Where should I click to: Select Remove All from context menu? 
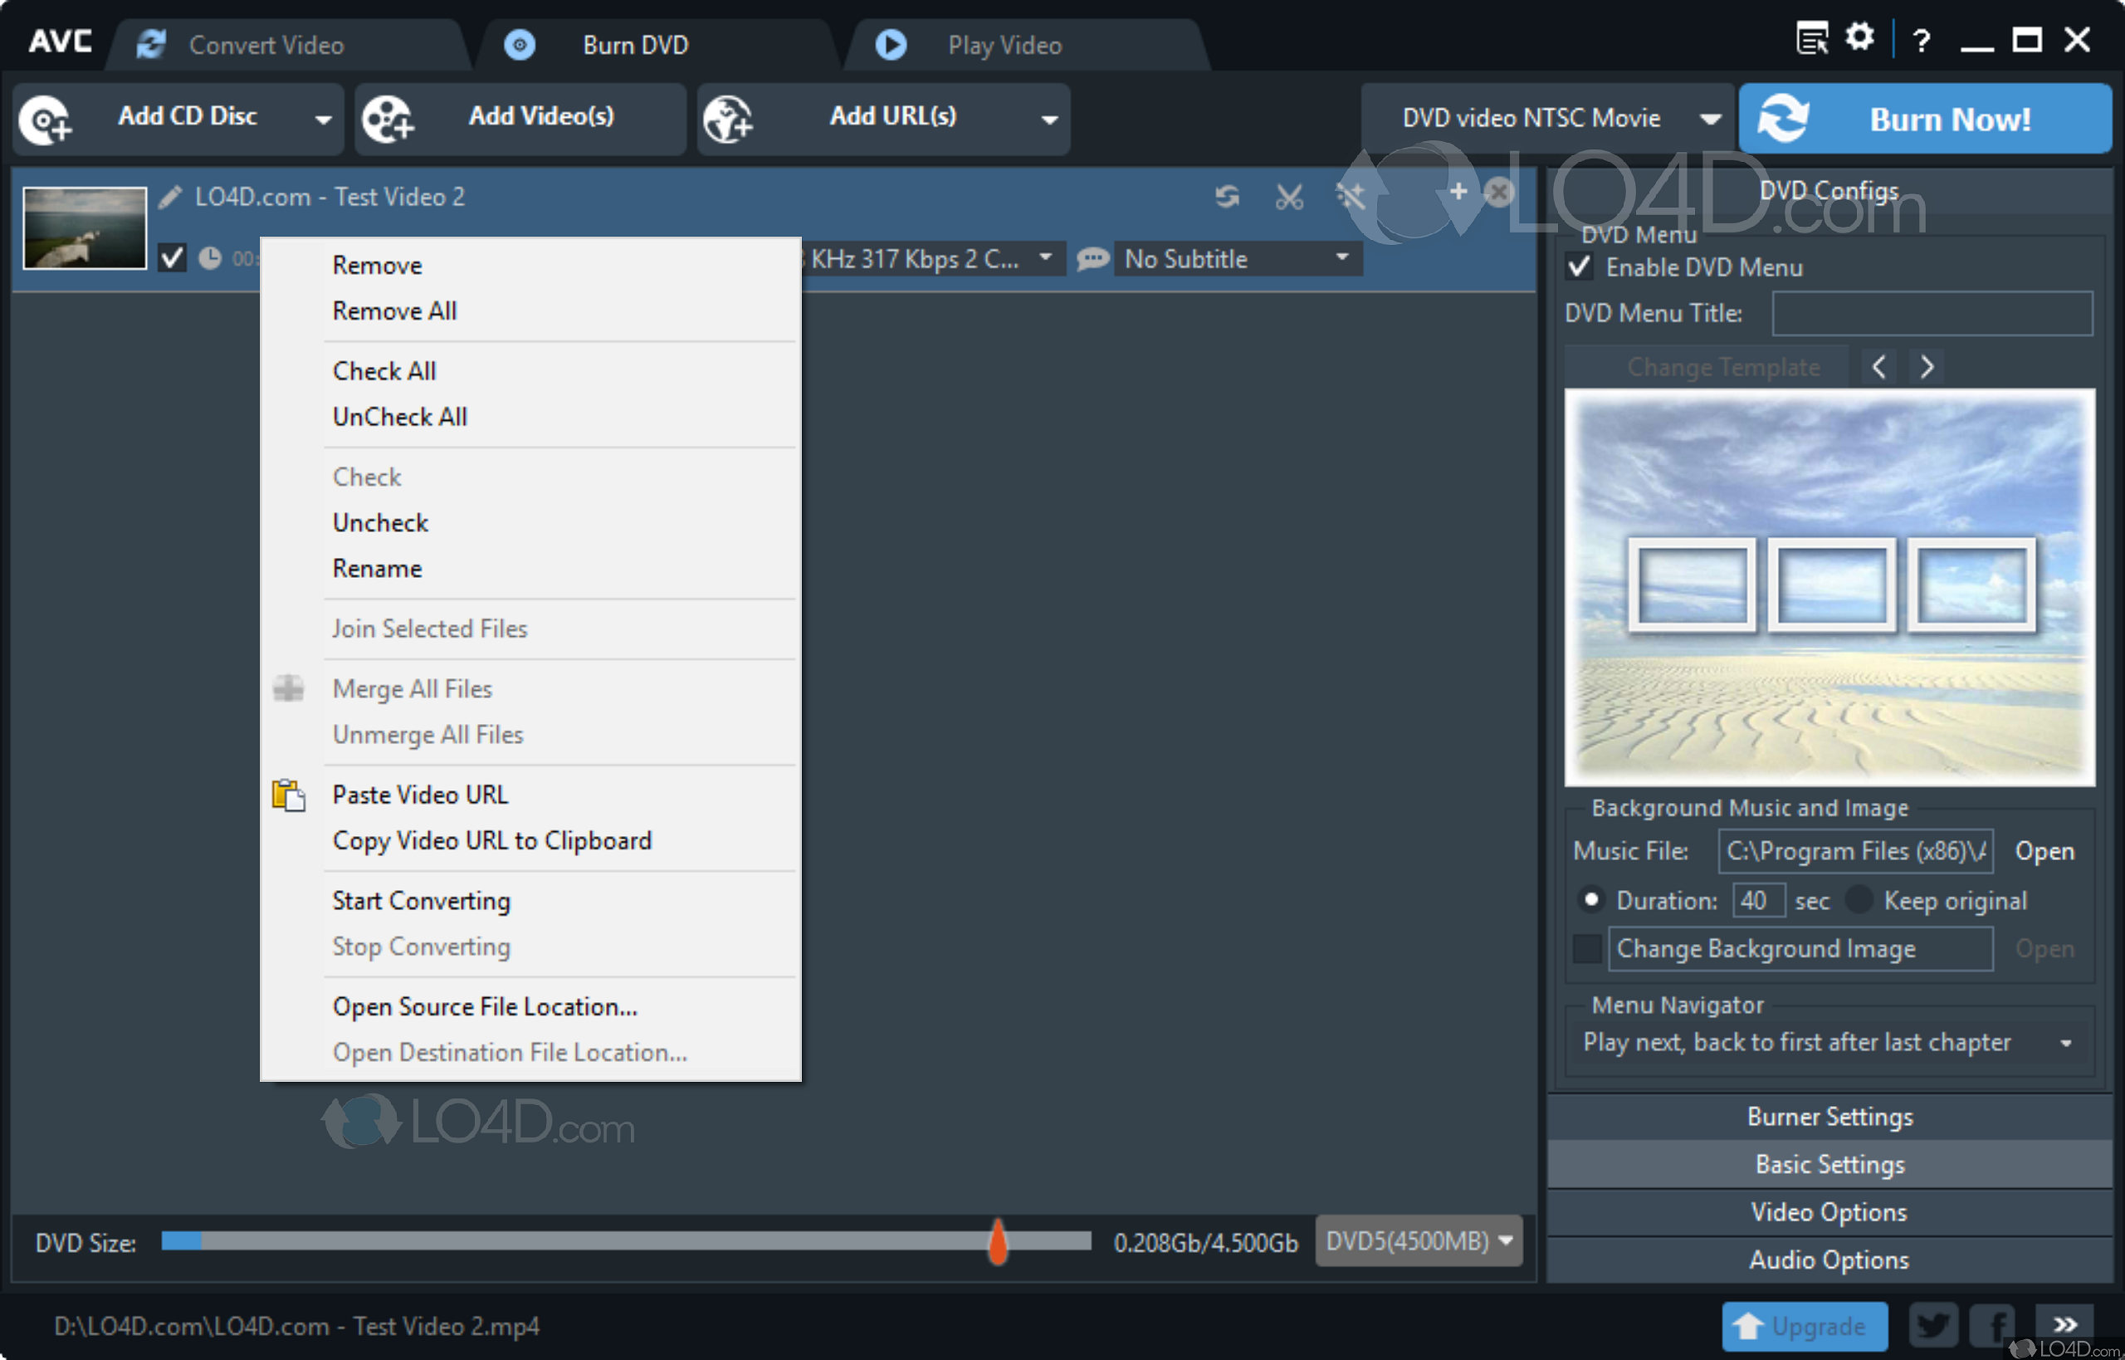[392, 311]
